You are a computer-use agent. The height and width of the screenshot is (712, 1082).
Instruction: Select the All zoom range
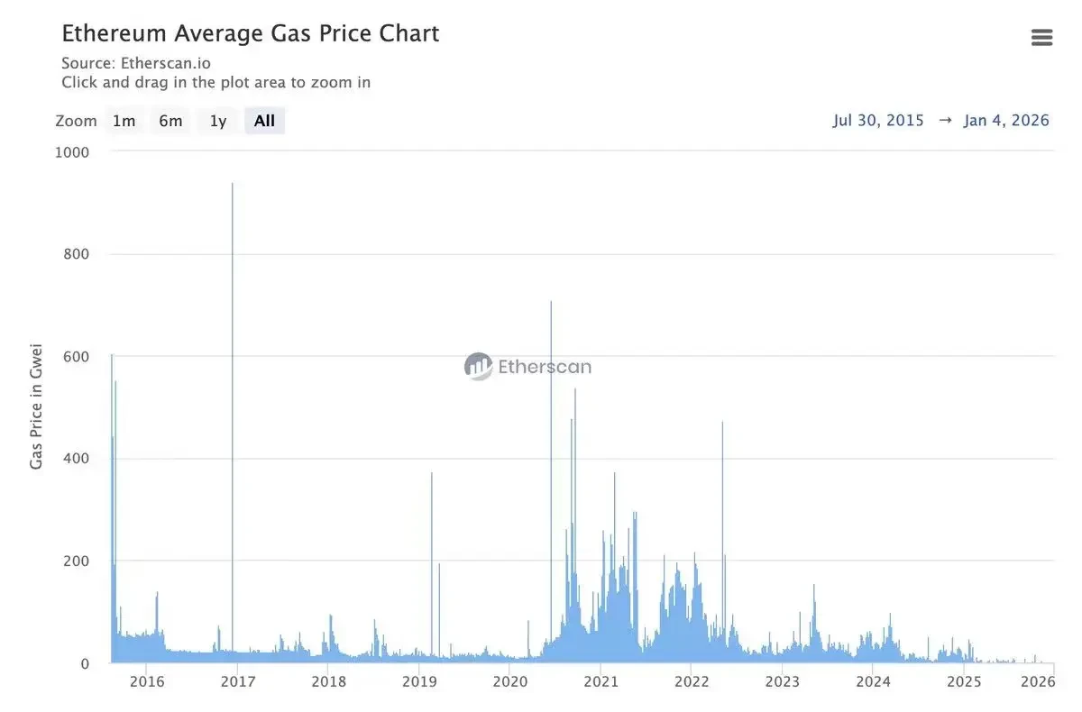click(x=264, y=121)
